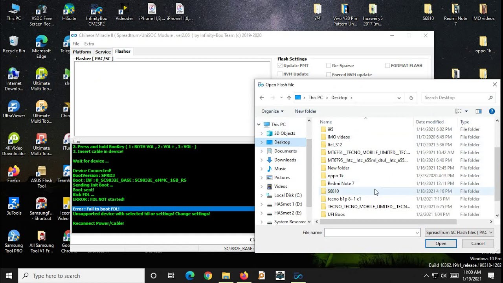Open the Organize dropdown menu
The width and height of the screenshot is (503, 283).
click(272, 111)
